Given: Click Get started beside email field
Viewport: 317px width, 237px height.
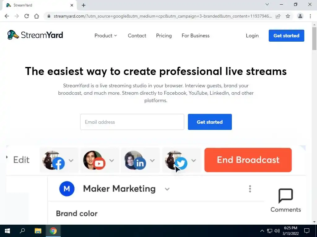Looking at the screenshot, I should [210, 122].
